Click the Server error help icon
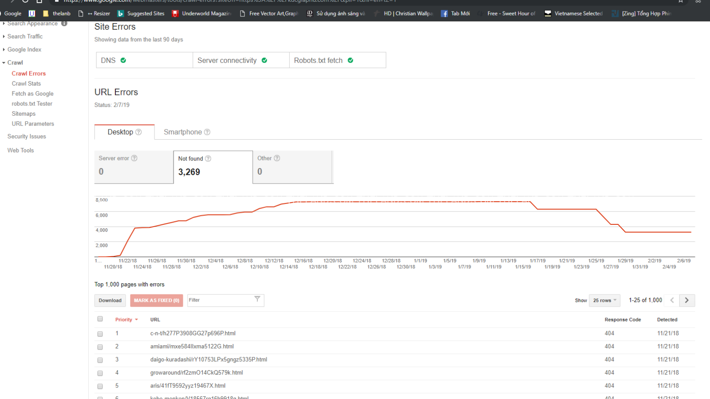This screenshot has width=710, height=399. click(134, 158)
